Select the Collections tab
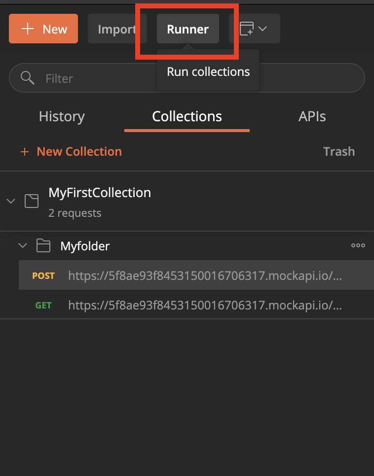 (187, 117)
